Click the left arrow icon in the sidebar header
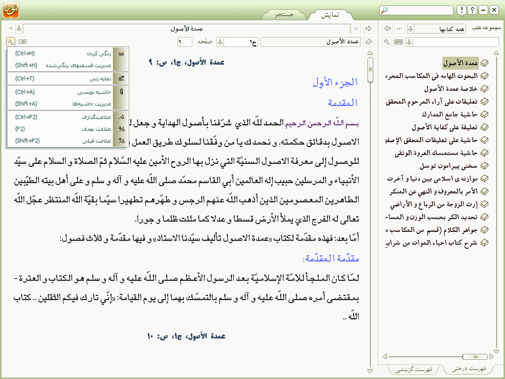Viewport: 505px width, 379px height. pos(388,28)
